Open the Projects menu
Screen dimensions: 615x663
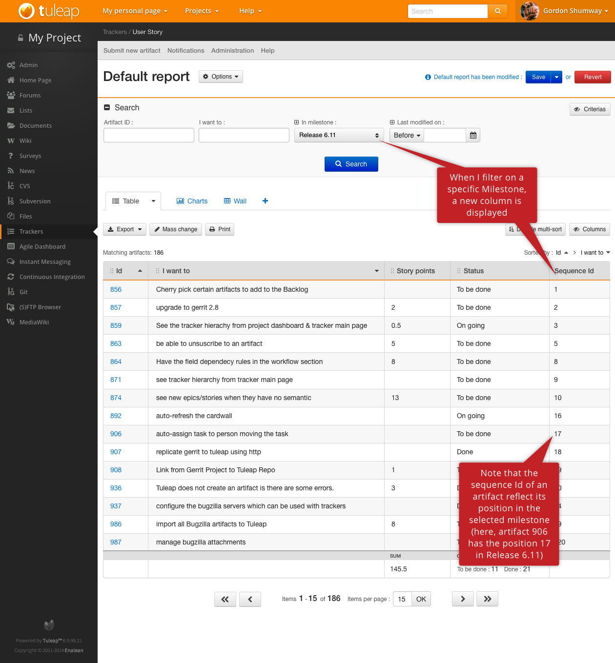click(x=202, y=11)
